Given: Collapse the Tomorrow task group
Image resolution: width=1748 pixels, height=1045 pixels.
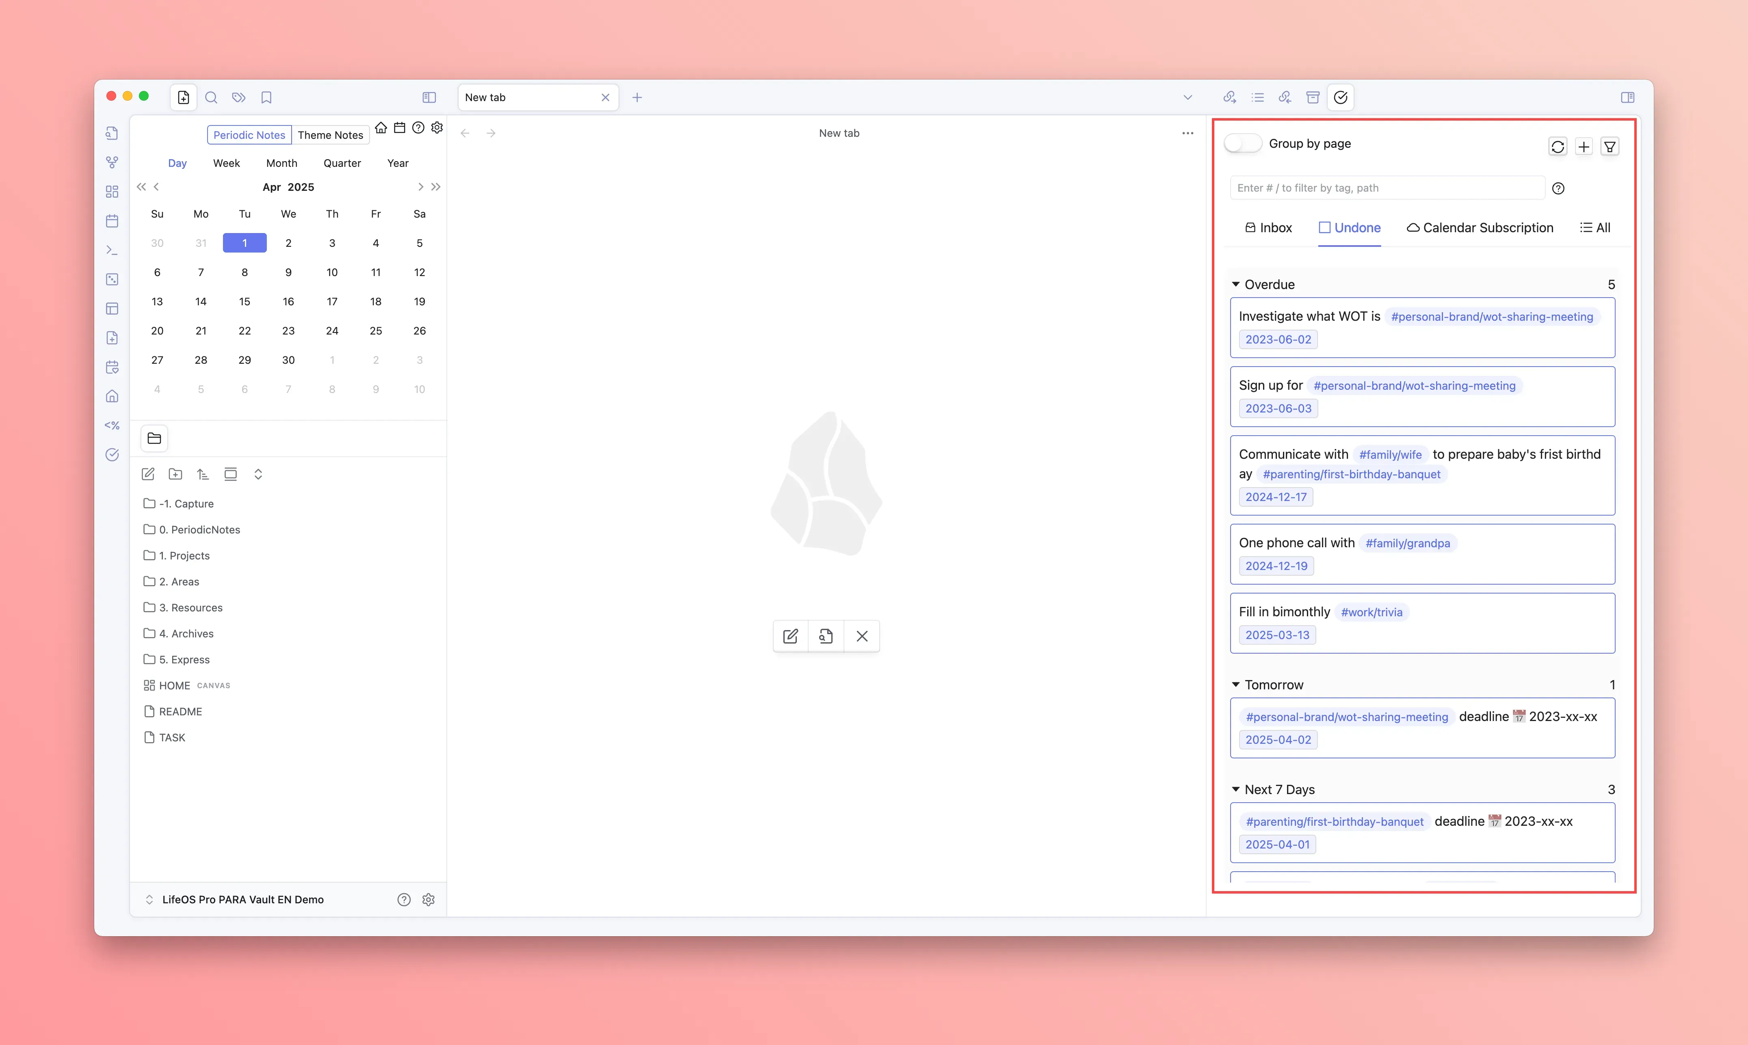Looking at the screenshot, I should [x=1235, y=684].
